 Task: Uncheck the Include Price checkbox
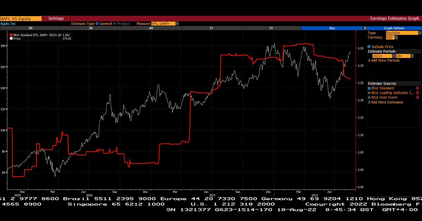click(369, 47)
